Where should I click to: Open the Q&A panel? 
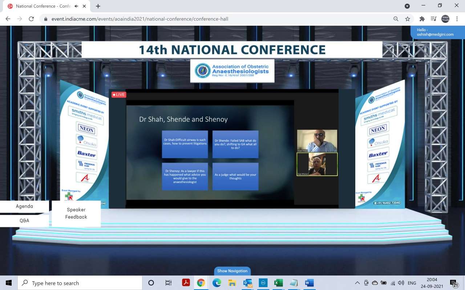pyautogui.click(x=24, y=220)
